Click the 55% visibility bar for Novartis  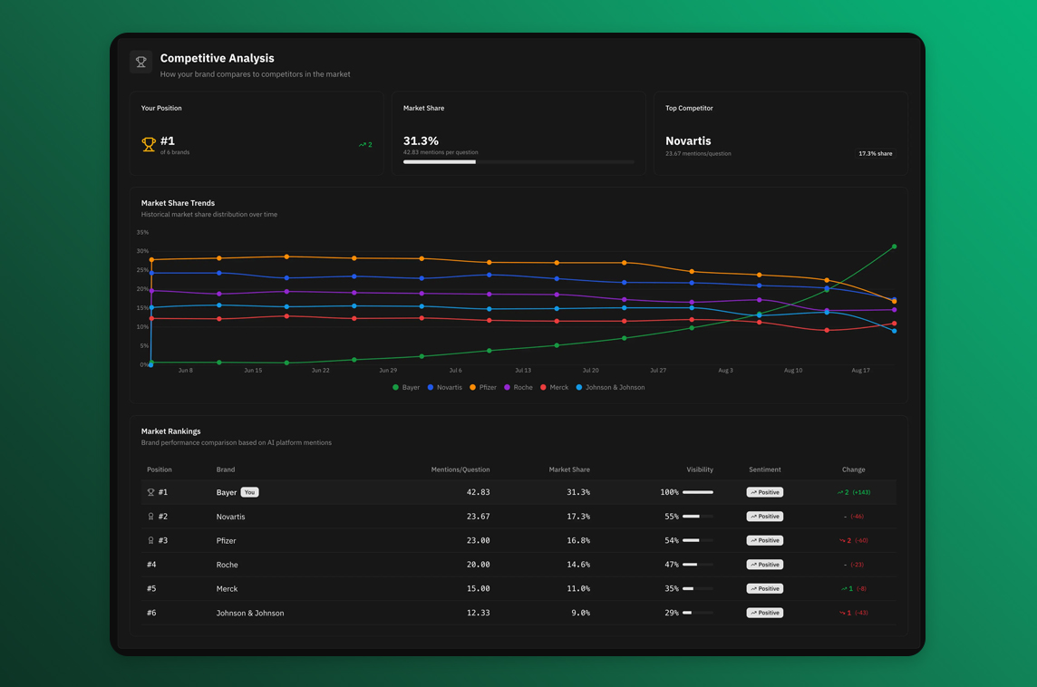click(x=698, y=517)
